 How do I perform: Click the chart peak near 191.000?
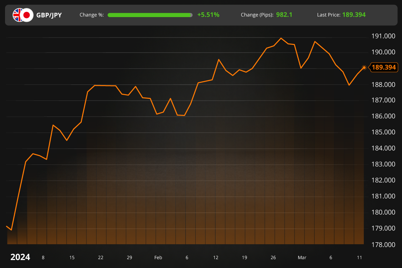tap(282, 38)
